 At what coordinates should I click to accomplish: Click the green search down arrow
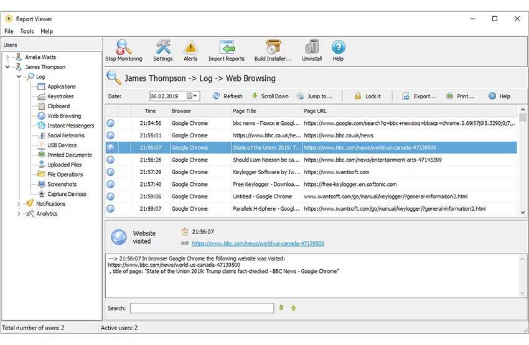point(281,308)
